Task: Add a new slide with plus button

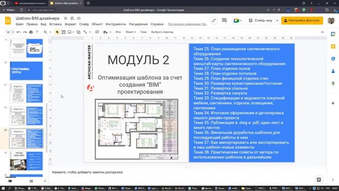Action: (8, 32)
